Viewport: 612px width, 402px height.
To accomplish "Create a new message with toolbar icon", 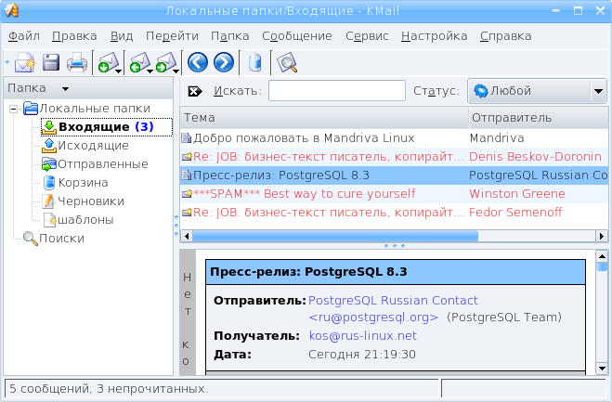I will point(24,62).
